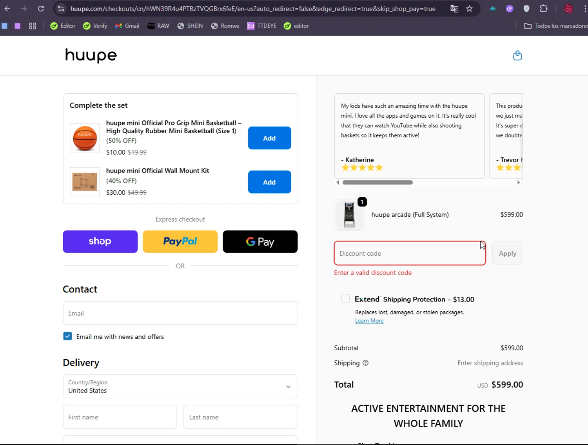The image size is (588, 445).
Task: Open the RAW bookmark
Action: [158, 26]
